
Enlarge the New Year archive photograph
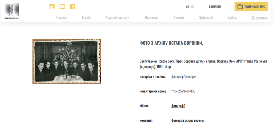(67, 61)
